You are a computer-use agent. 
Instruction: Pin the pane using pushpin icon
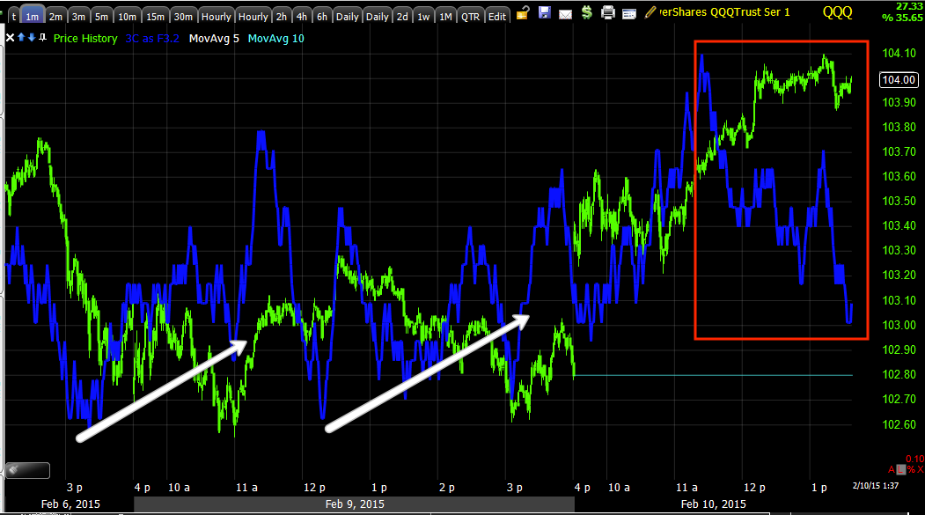42,37
